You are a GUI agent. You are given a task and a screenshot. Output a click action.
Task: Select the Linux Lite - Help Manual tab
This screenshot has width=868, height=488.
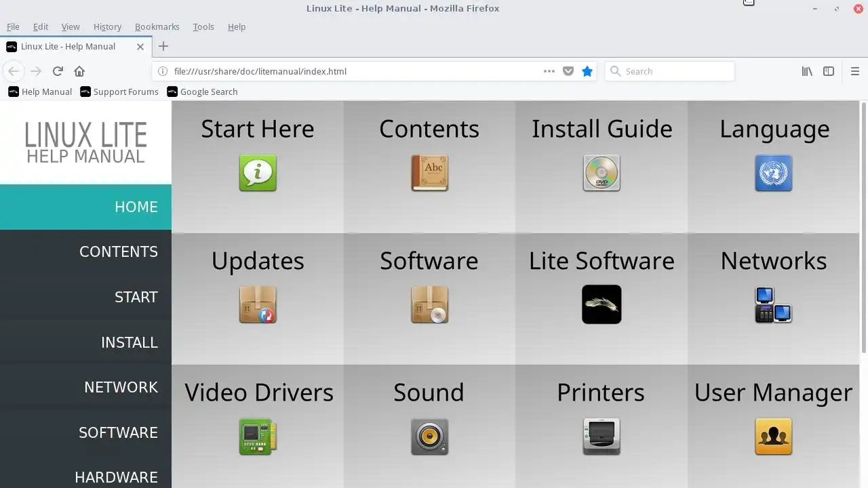pyautogui.click(x=75, y=46)
